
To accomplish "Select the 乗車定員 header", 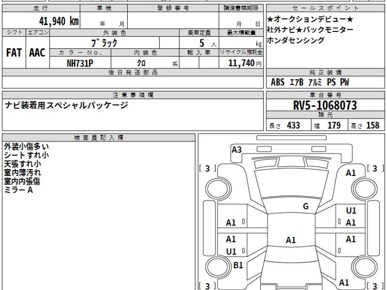I will point(199,33).
